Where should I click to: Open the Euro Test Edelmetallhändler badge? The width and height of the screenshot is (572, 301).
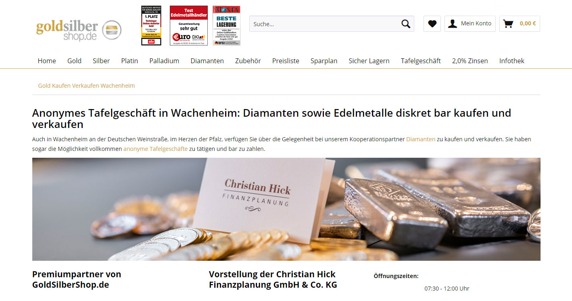pos(189,25)
